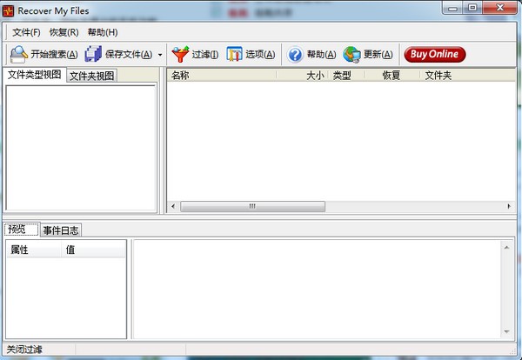Image resolution: width=522 pixels, height=360 pixels.
Task: Maximize the Recover My Files window
Action: (x=472, y=7)
